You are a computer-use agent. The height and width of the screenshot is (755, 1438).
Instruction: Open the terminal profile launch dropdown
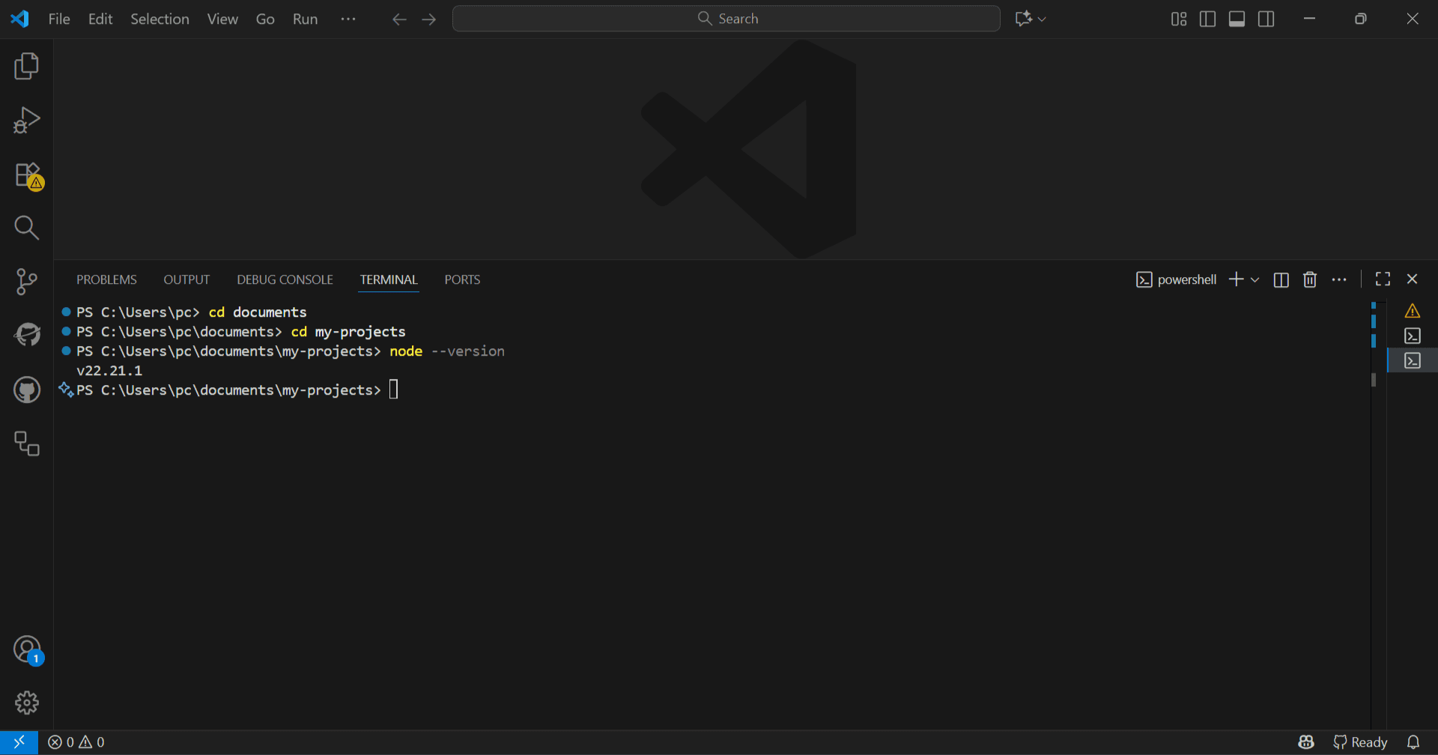(x=1255, y=279)
